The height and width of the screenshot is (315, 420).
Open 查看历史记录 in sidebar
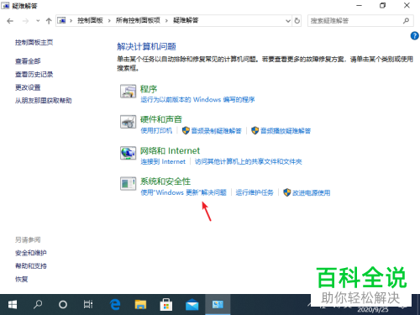34,75
